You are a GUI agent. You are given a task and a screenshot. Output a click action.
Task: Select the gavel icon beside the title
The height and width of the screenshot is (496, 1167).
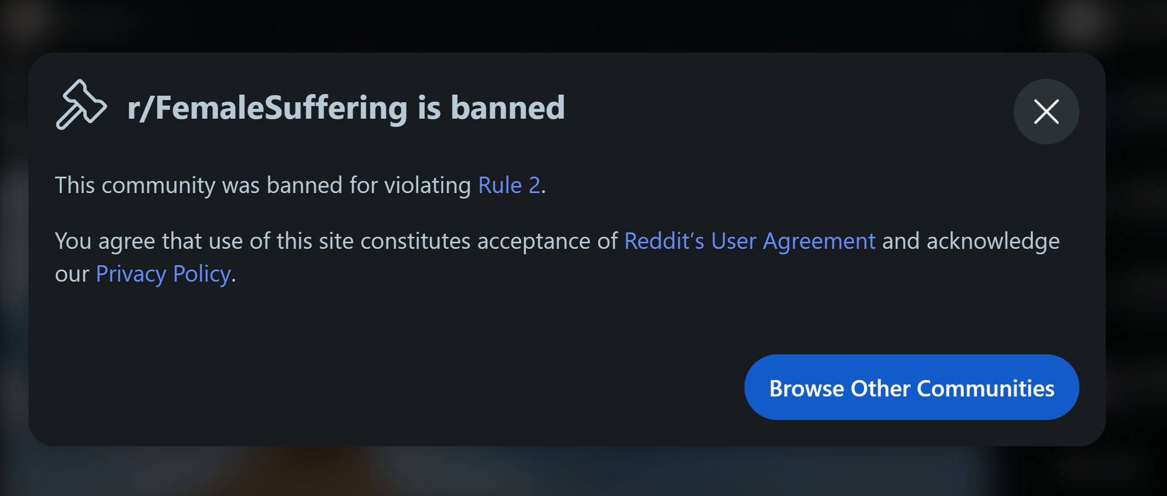pyautogui.click(x=81, y=105)
